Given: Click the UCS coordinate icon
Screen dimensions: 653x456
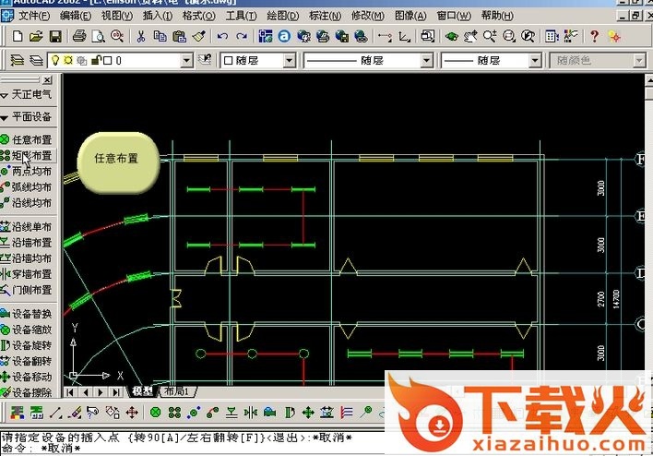Looking at the screenshot, I should [404, 37].
